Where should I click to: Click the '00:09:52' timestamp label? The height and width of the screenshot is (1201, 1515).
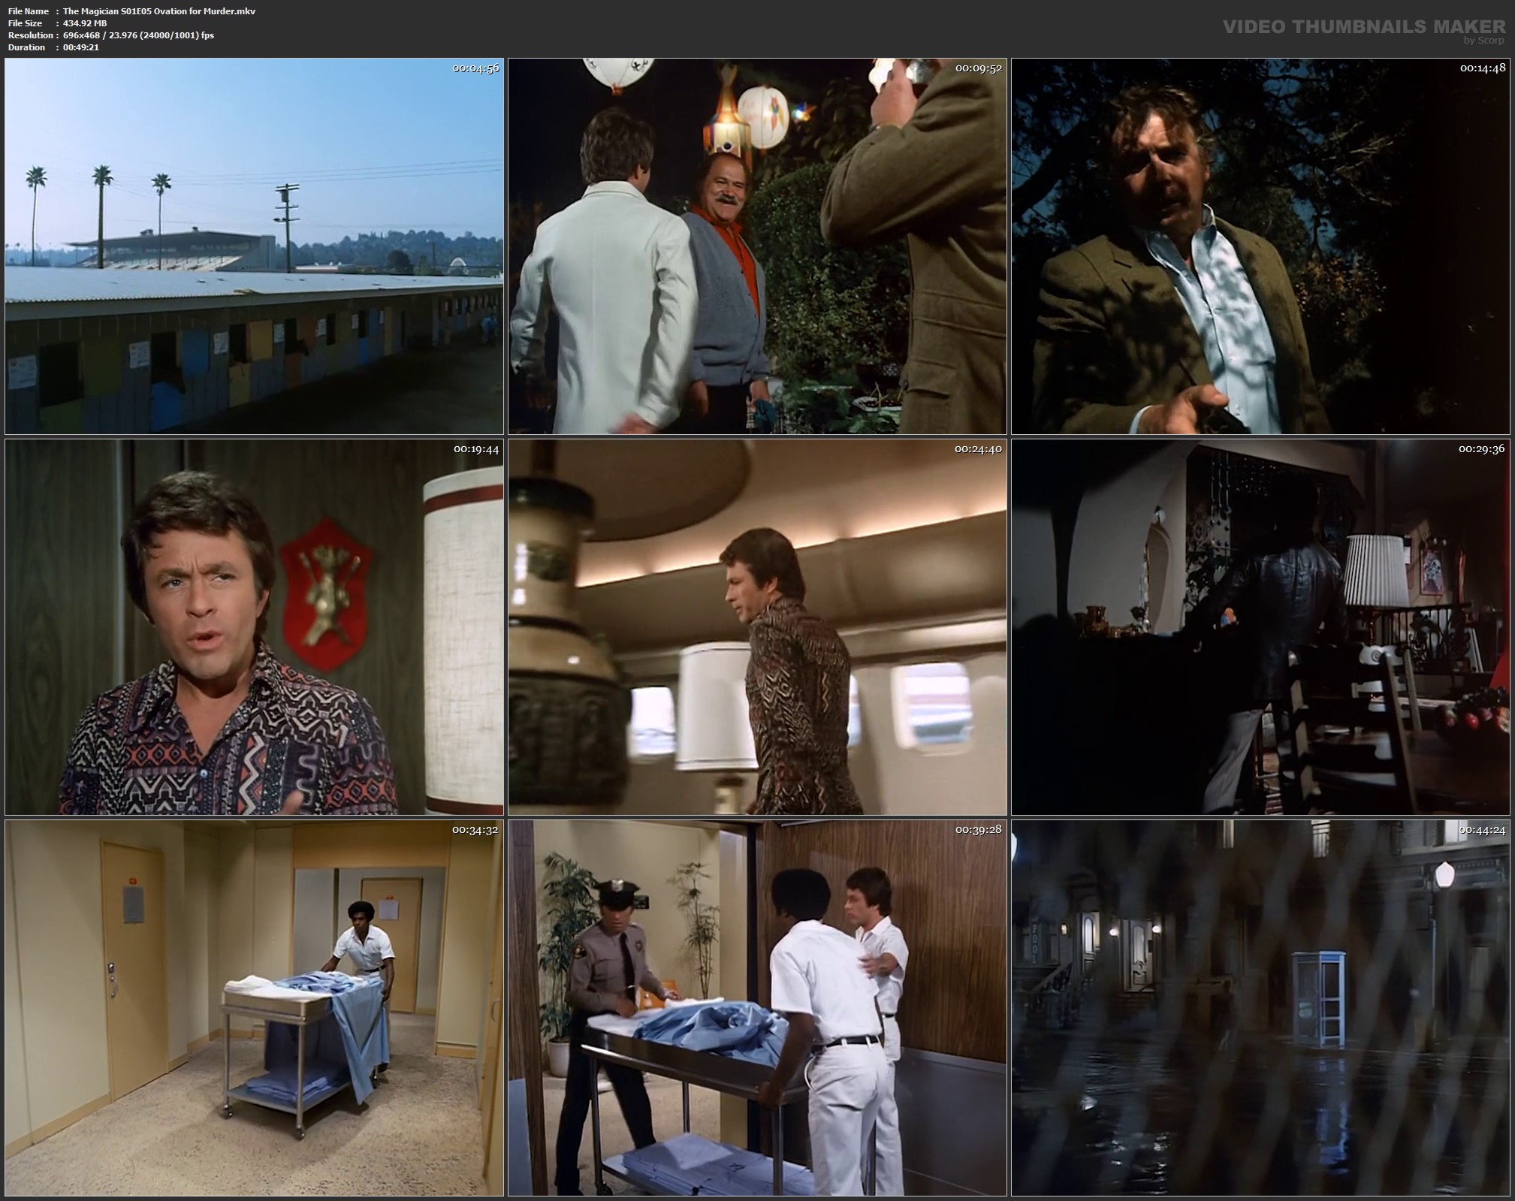979,68
